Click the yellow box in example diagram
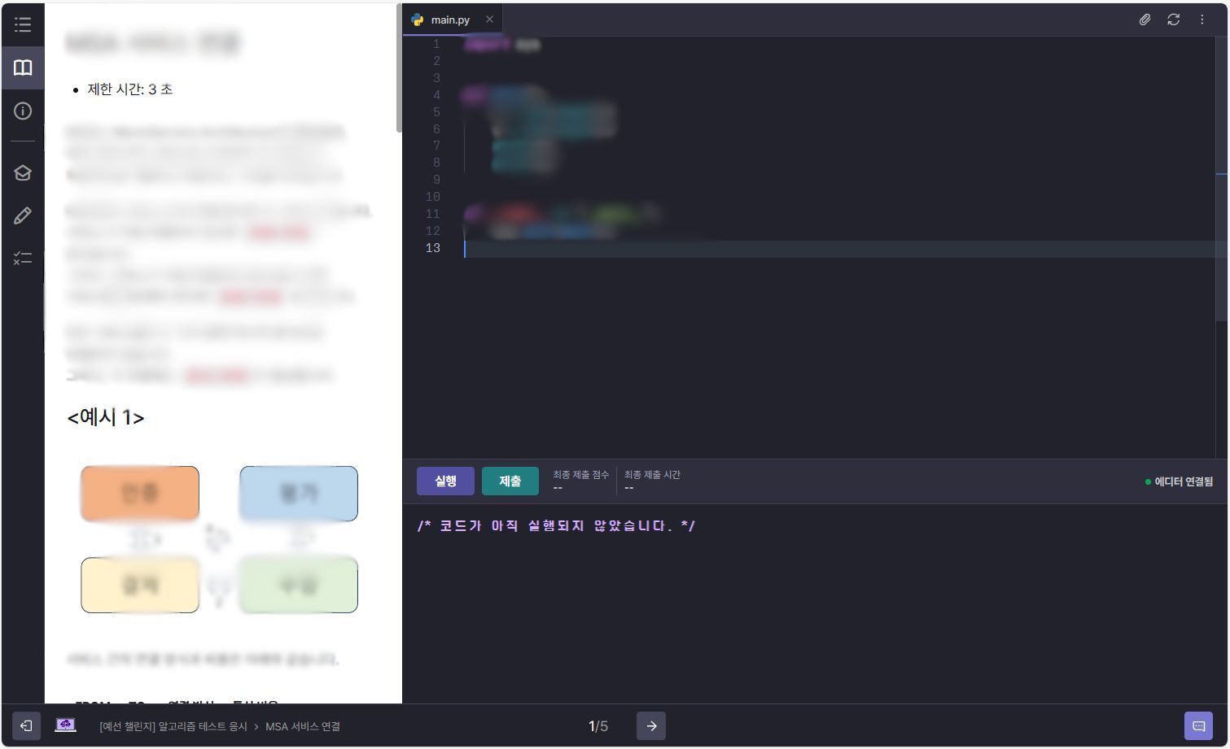Screen dimensions: 1230x749 pos(140,585)
